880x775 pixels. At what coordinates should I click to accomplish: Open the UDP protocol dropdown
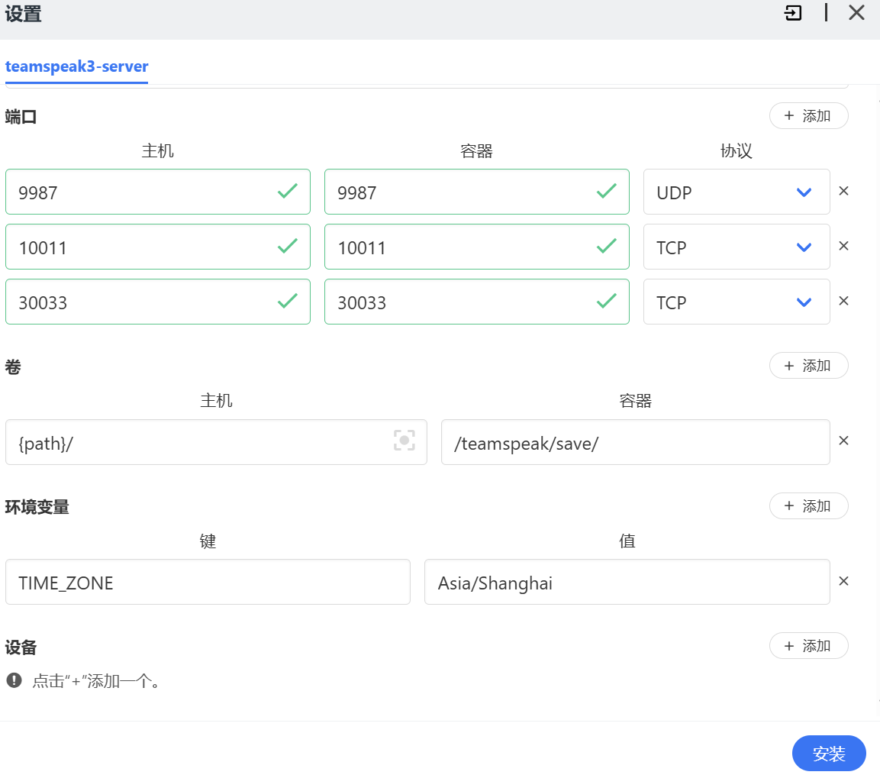(x=737, y=192)
